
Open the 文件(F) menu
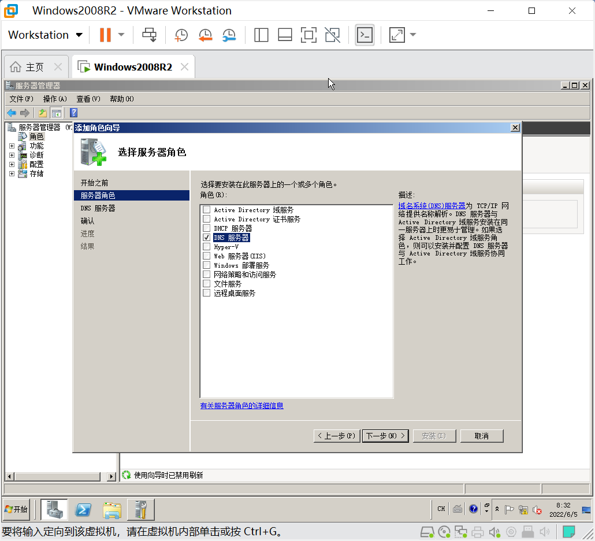[x=21, y=99]
